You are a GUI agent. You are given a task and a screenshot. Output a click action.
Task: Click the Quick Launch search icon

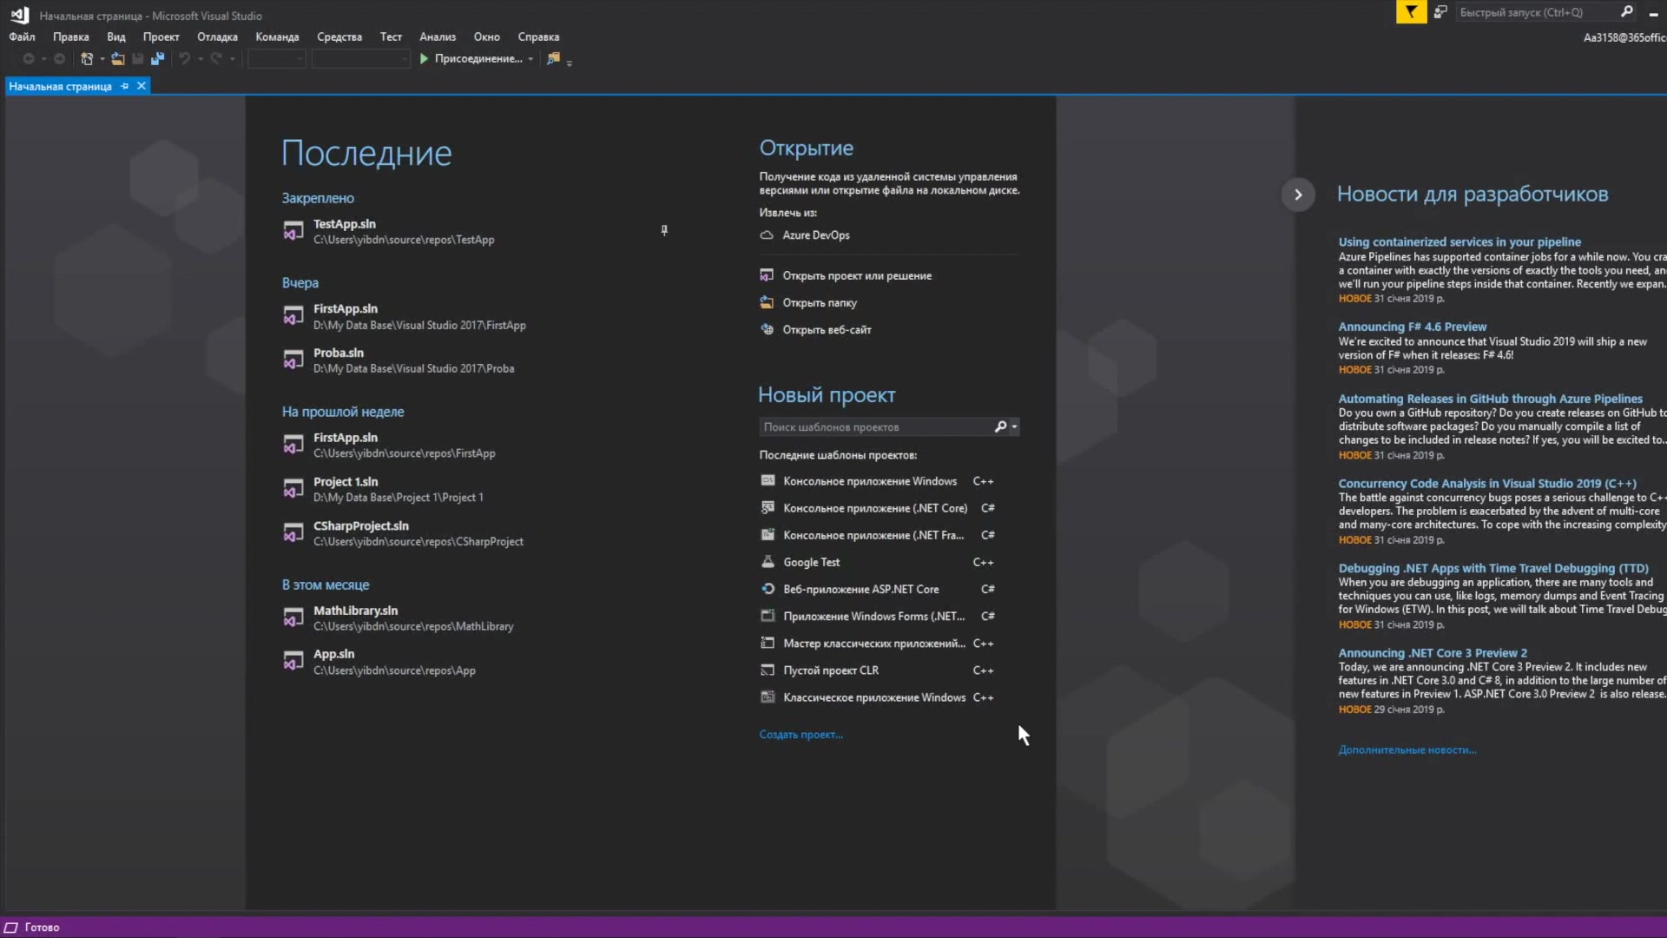click(1627, 11)
